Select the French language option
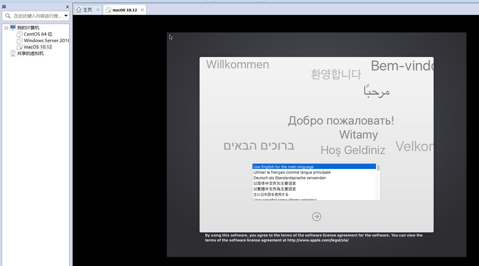 (x=292, y=172)
